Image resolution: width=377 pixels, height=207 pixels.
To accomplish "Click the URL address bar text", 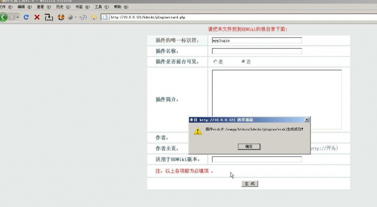I will 148,17.
